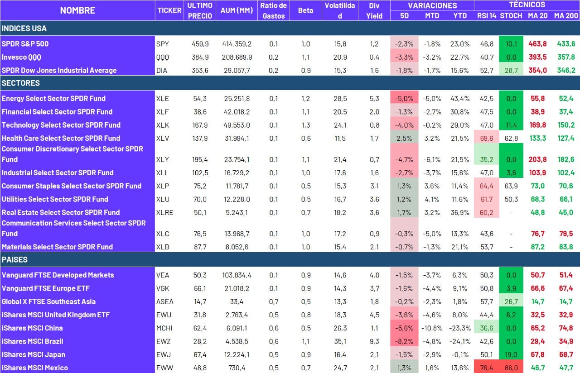Select the Div Yield header
The width and height of the screenshot is (580, 373).
[374, 10]
